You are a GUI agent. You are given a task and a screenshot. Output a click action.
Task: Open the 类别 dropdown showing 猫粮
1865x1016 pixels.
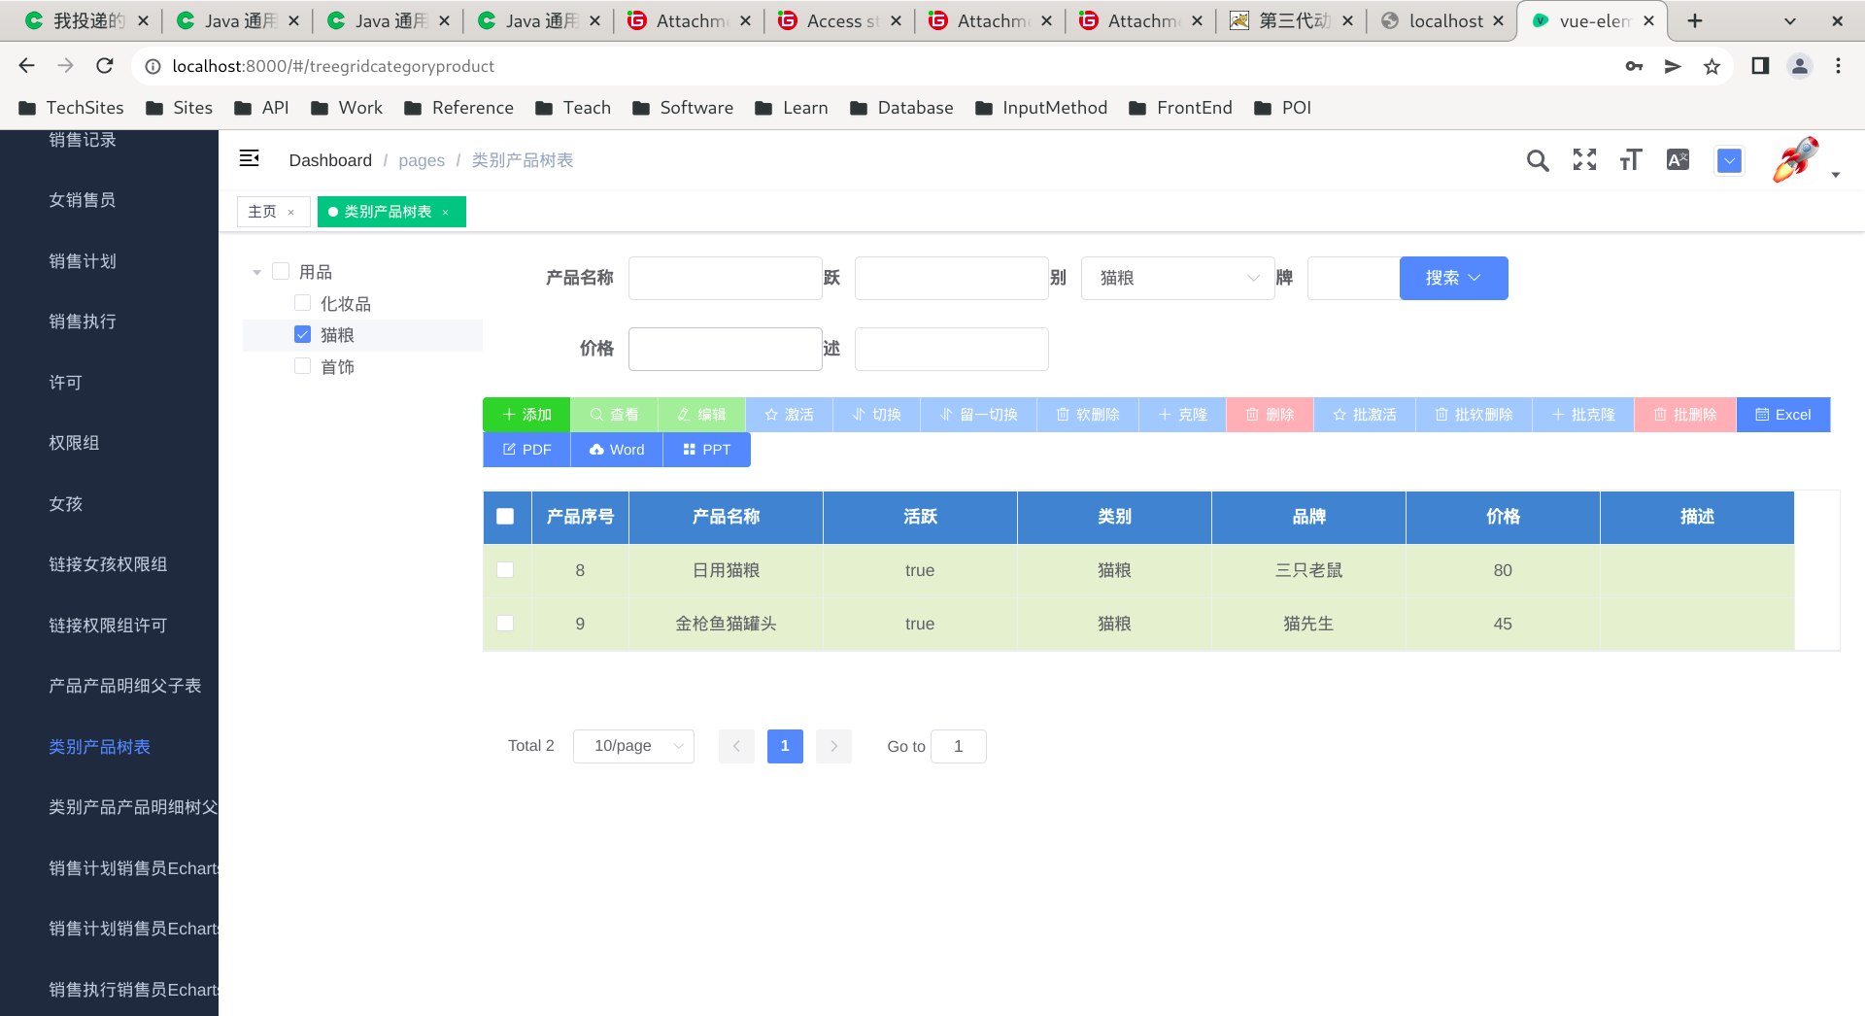1176,278
